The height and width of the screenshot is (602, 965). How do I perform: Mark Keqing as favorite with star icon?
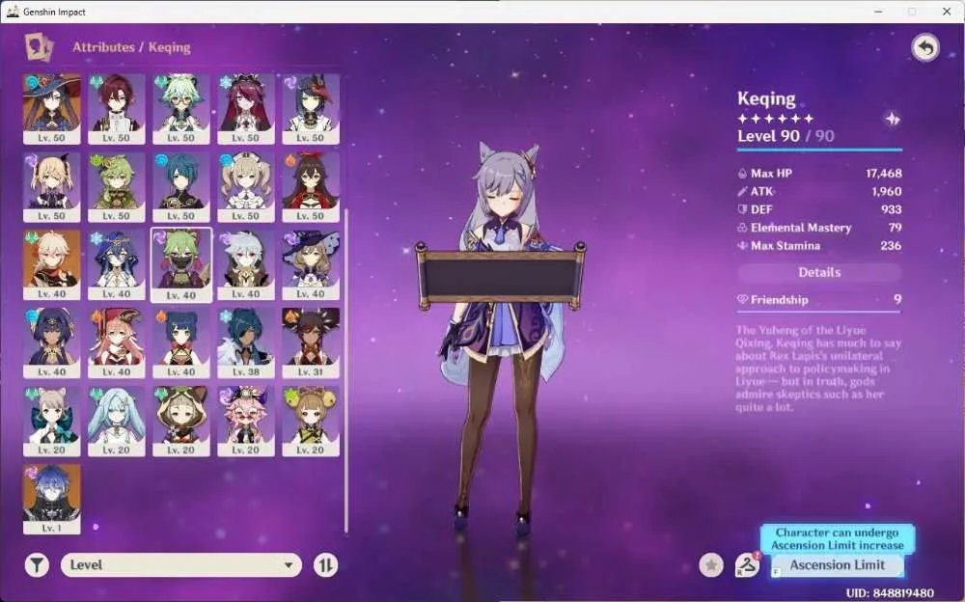[711, 564]
